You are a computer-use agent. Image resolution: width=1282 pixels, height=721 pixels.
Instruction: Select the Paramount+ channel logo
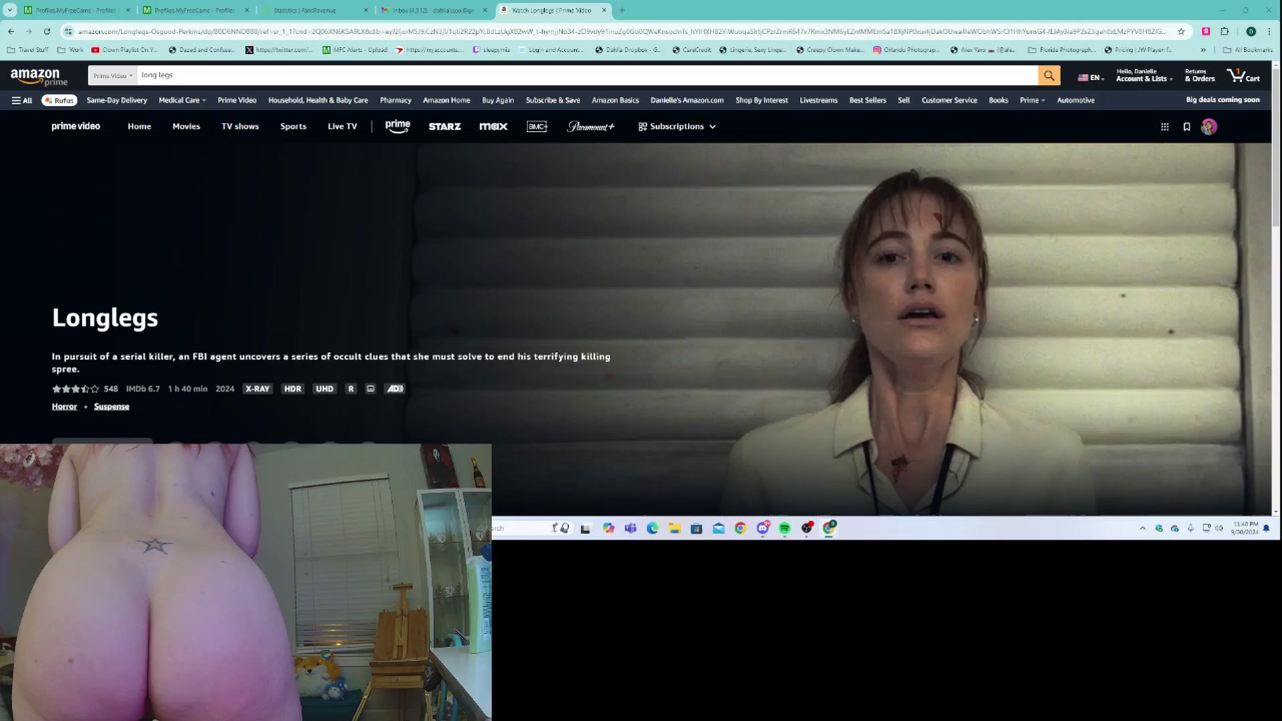click(x=591, y=126)
